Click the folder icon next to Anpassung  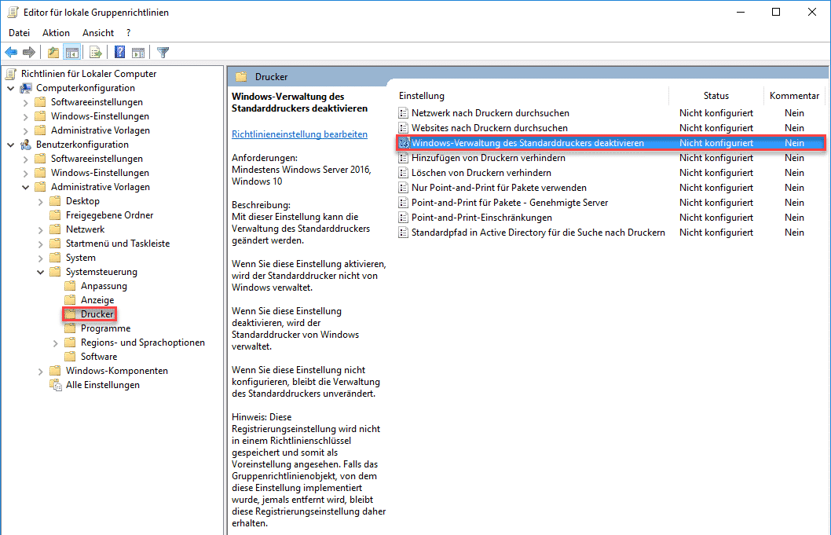tap(70, 286)
